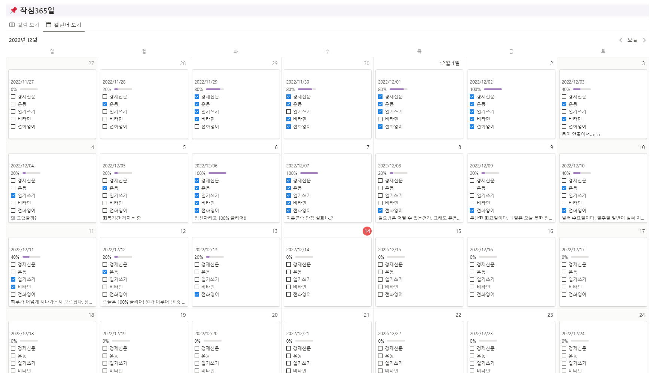Click the note '왜 그랬을까?'
The height and width of the screenshot is (373, 655).
(x=24, y=218)
